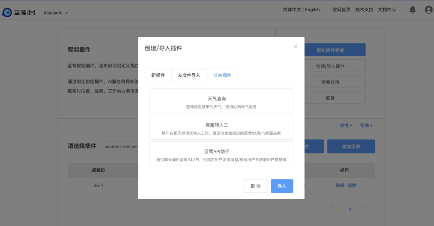434x226 pixels.
Task: Switch to the 从文件导入 tab
Action: 189,75
